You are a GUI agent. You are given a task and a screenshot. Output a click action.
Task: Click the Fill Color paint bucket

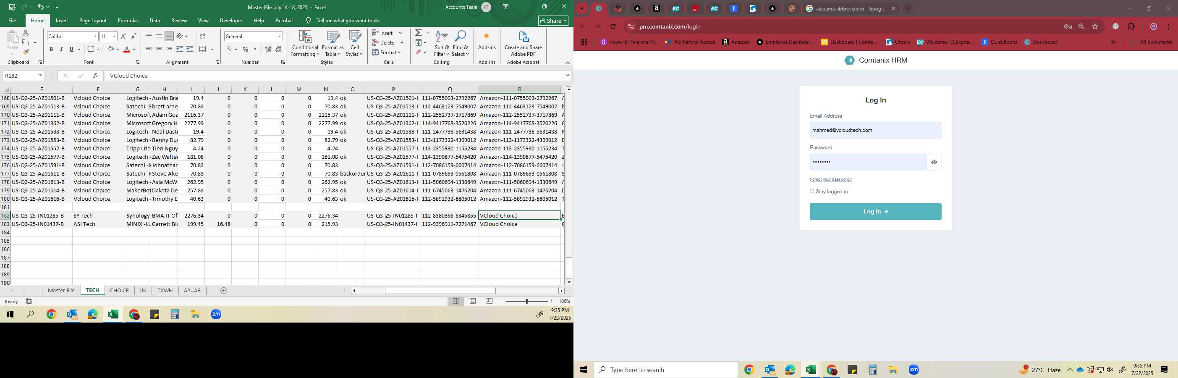tap(111, 49)
